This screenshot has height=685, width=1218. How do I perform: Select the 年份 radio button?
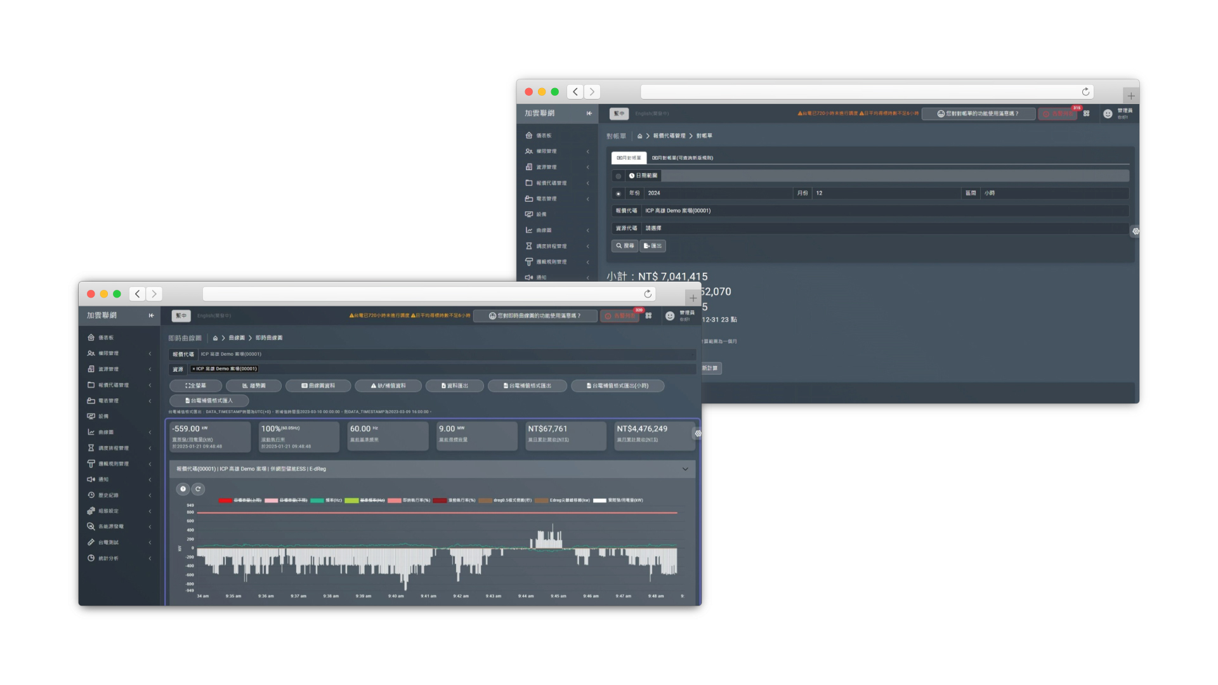pyautogui.click(x=619, y=193)
